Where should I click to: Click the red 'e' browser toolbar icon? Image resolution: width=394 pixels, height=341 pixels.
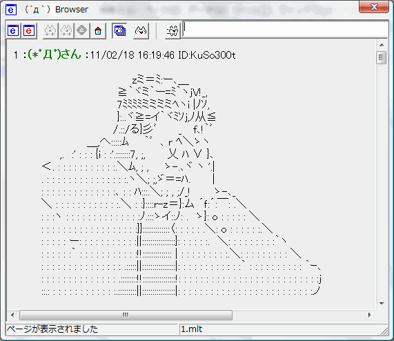[29, 31]
